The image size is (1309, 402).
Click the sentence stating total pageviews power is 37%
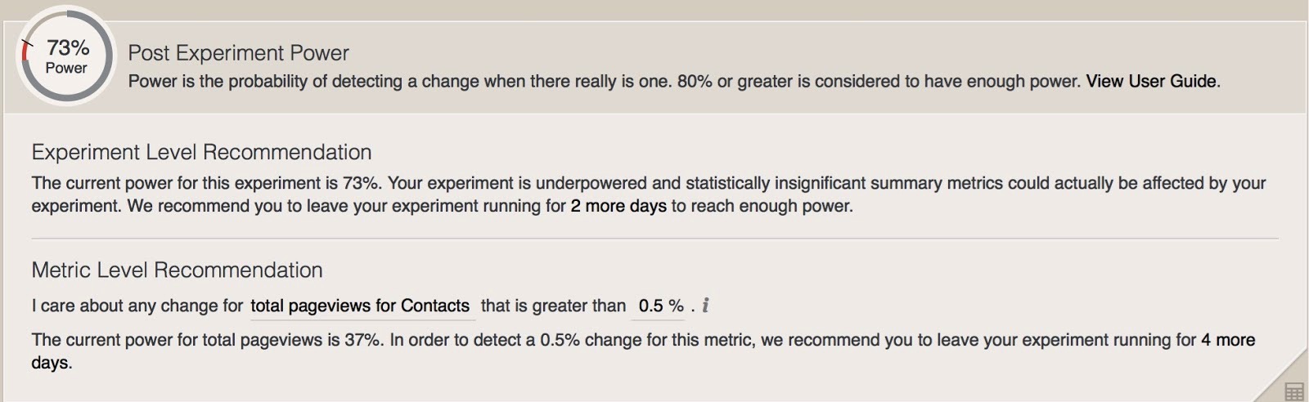[206, 340]
